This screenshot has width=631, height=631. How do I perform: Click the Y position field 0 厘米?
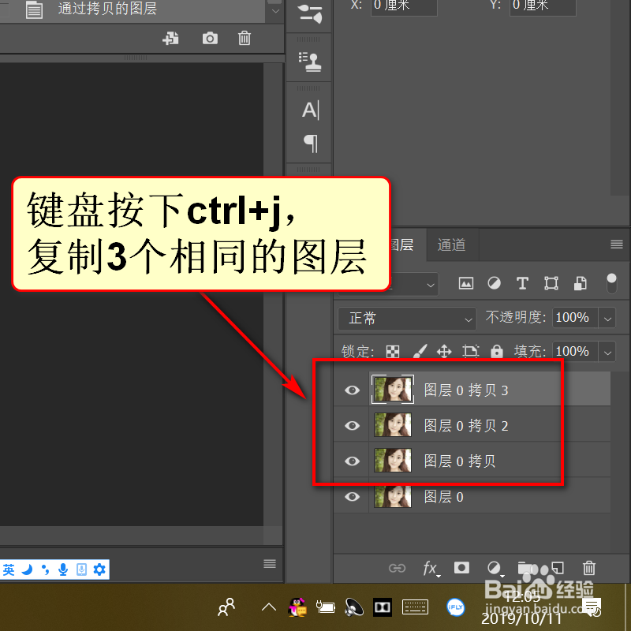click(x=543, y=6)
